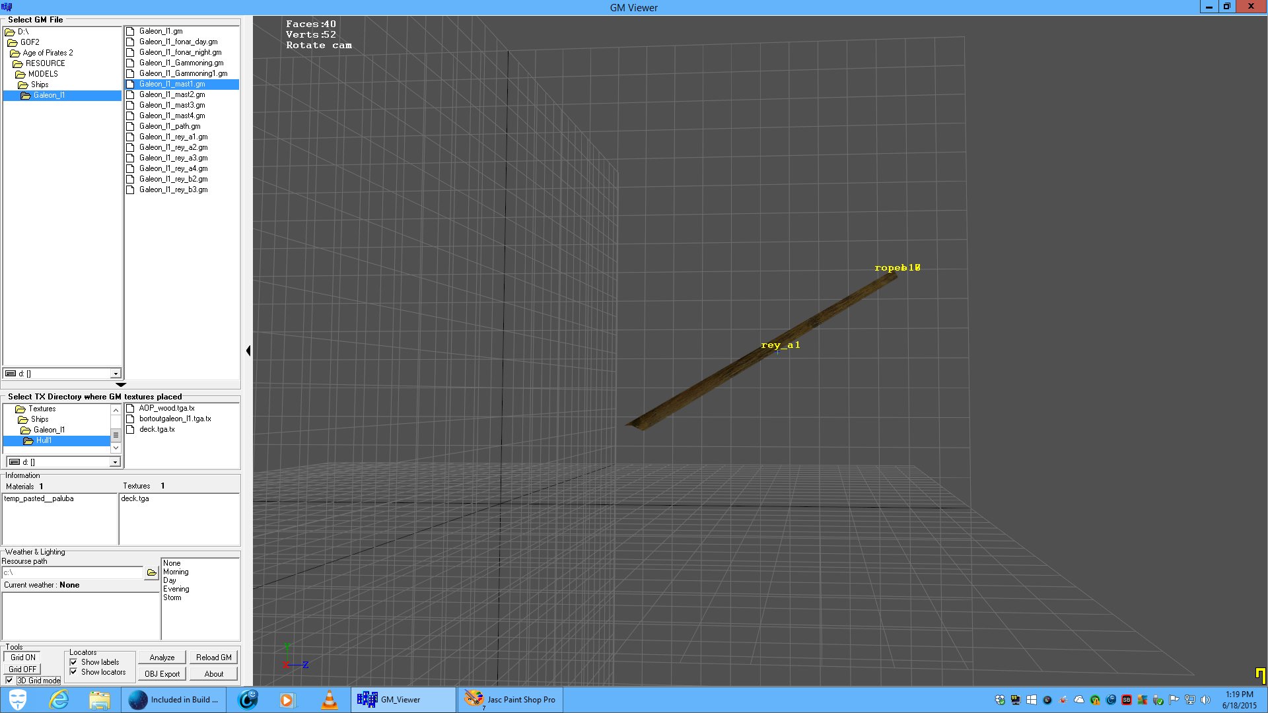Select file Galeon_l1_rey_b2.gm
This screenshot has width=1268, height=713.
point(173,179)
